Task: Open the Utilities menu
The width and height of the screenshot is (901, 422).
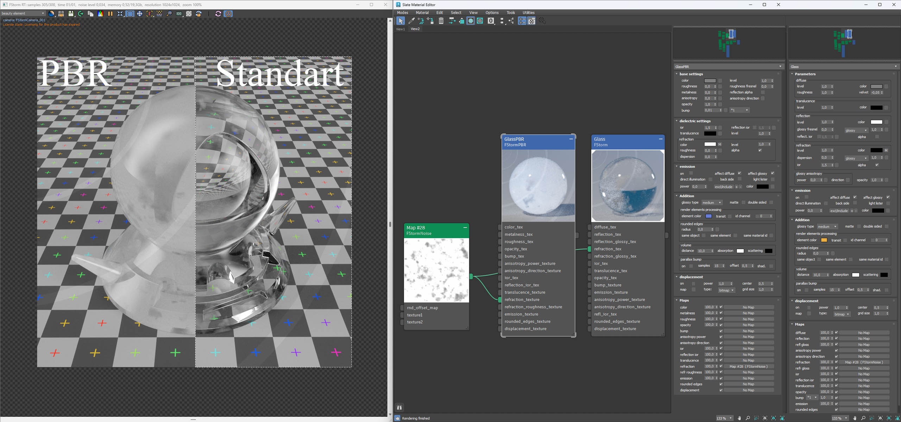Action: (x=528, y=13)
